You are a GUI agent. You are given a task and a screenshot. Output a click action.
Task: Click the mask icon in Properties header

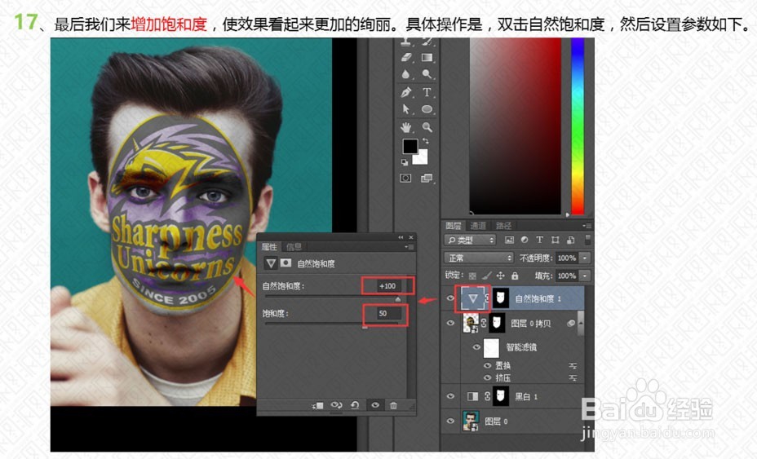pos(286,263)
